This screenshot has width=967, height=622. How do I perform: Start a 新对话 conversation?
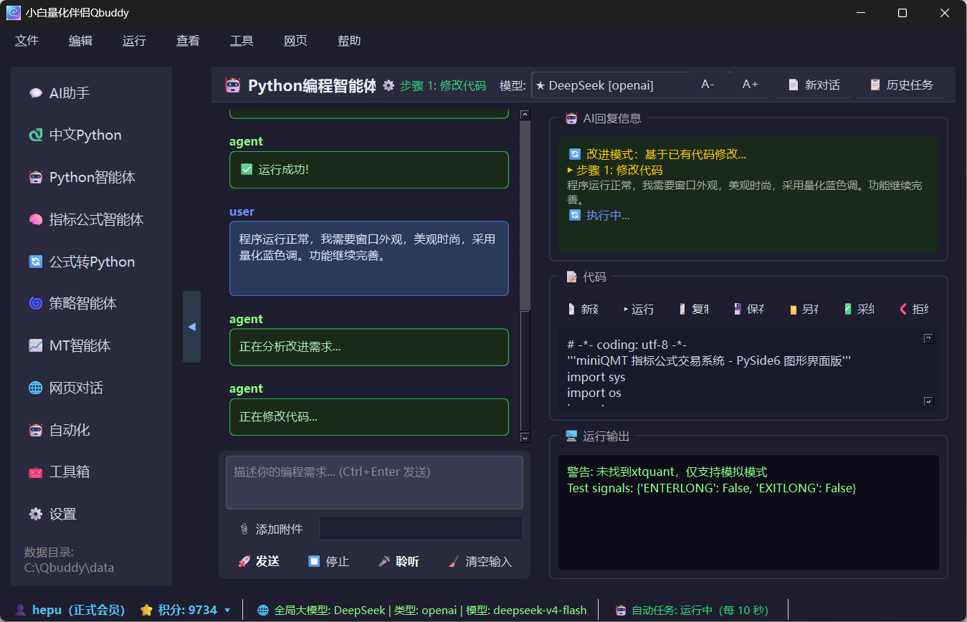pyautogui.click(x=814, y=85)
